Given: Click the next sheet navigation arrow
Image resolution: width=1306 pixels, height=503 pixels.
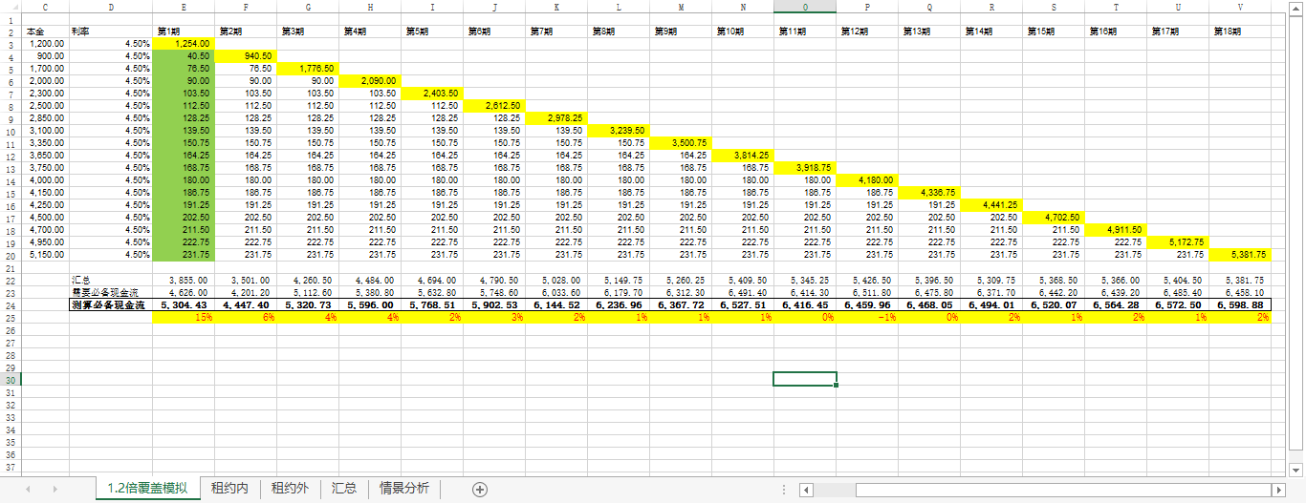Looking at the screenshot, I should 55,489.
